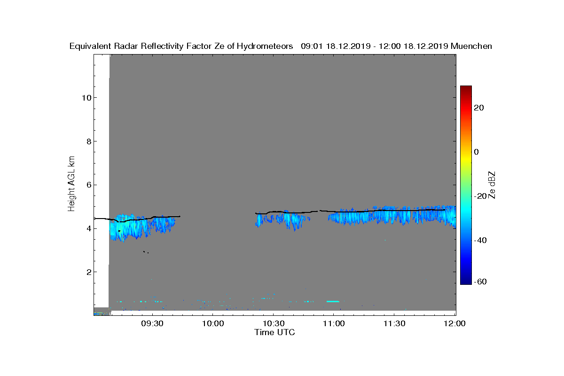The width and height of the screenshot is (564, 376).
Task: Click the '11:00' time tick label
Action: point(334,323)
